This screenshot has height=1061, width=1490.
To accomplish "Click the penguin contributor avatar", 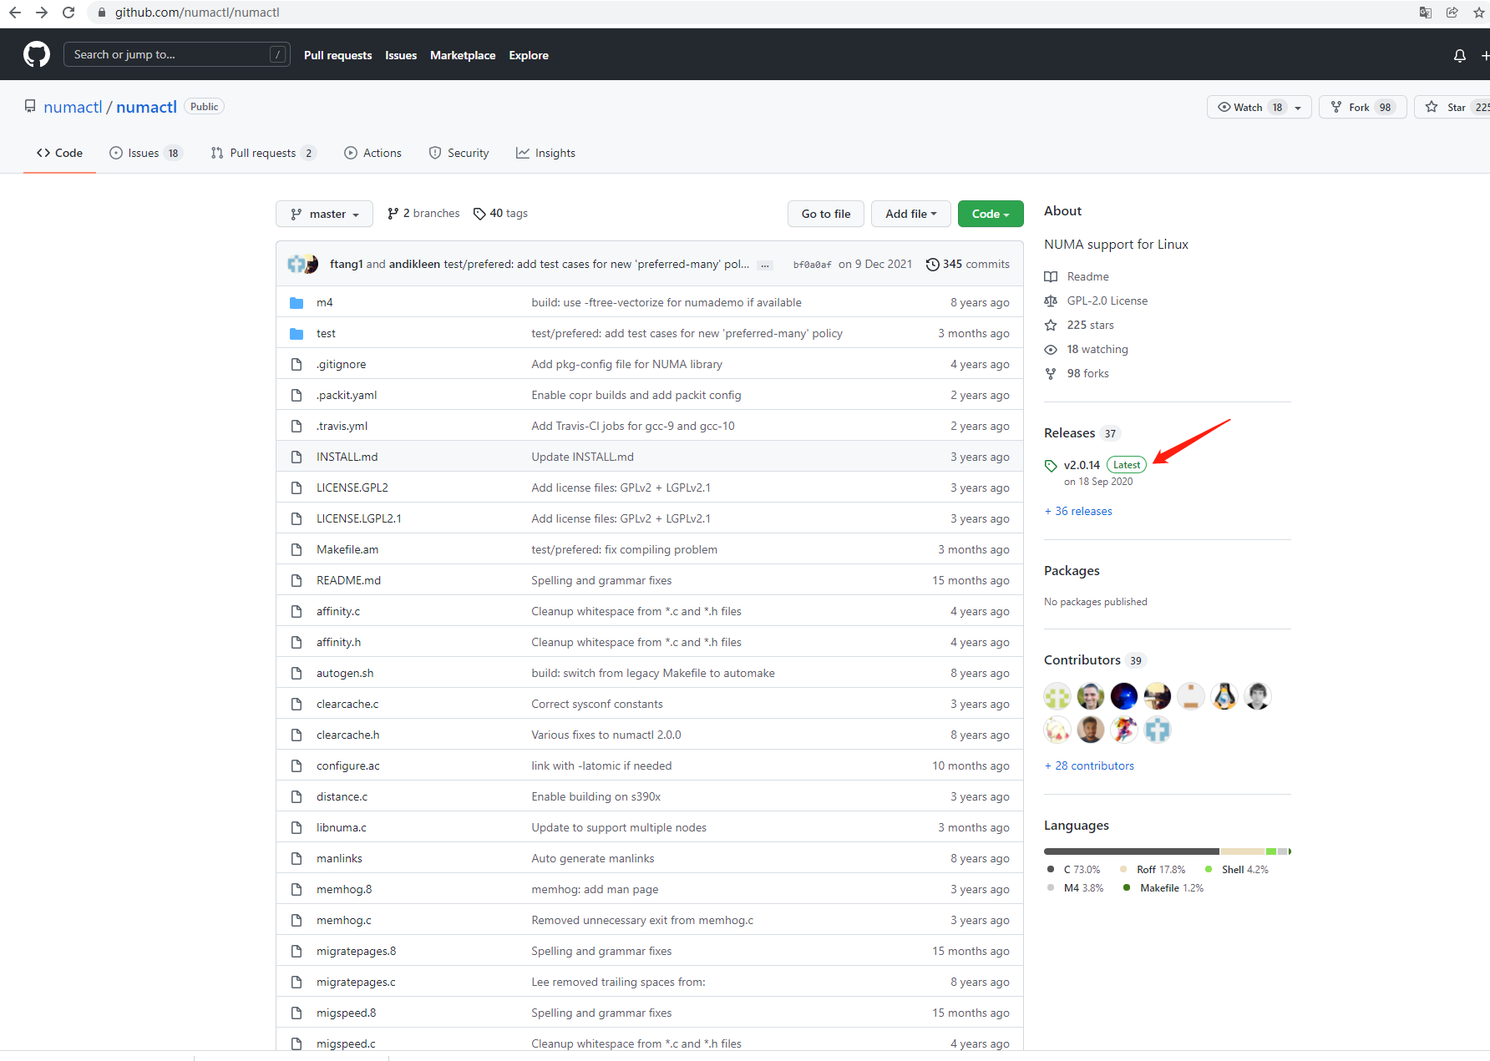I will (x=1224, y=696).
